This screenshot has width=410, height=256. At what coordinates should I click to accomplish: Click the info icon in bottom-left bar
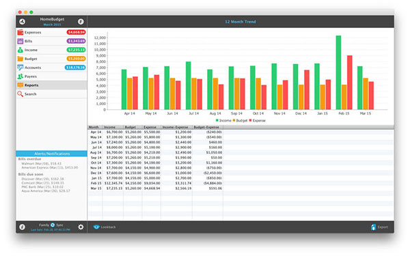(x=23, y=227)
